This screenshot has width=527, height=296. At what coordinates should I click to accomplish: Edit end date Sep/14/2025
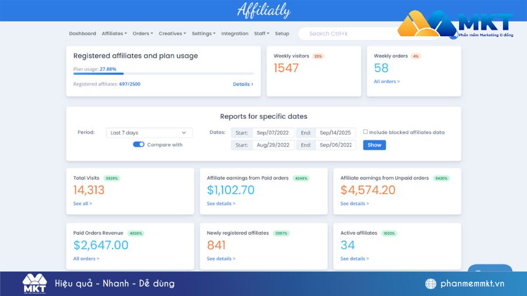point(336,133)
